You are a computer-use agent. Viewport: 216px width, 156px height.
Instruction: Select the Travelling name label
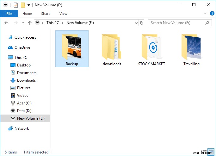(x=191, y=64)
